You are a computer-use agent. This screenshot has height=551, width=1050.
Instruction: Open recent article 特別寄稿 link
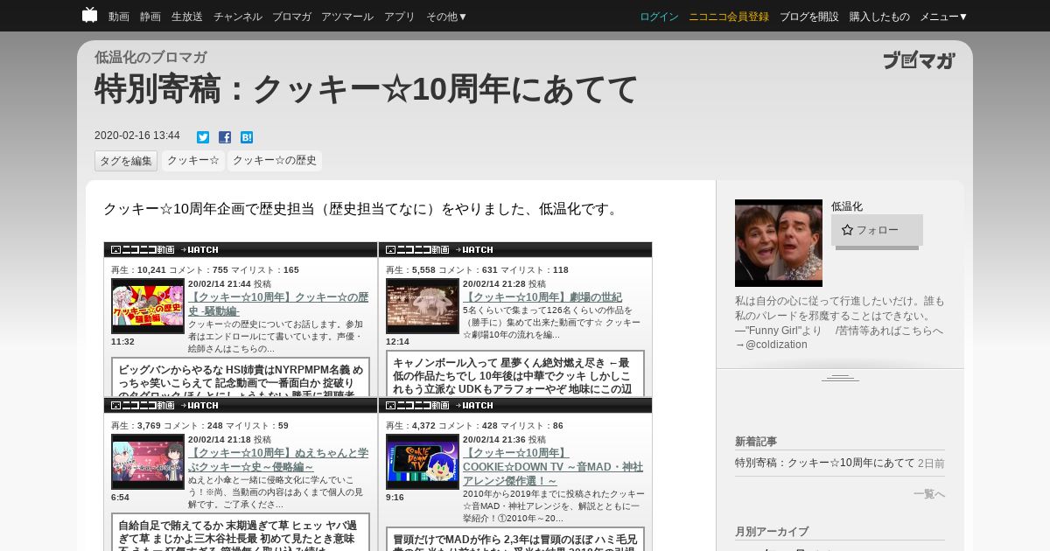coord(825,463)
